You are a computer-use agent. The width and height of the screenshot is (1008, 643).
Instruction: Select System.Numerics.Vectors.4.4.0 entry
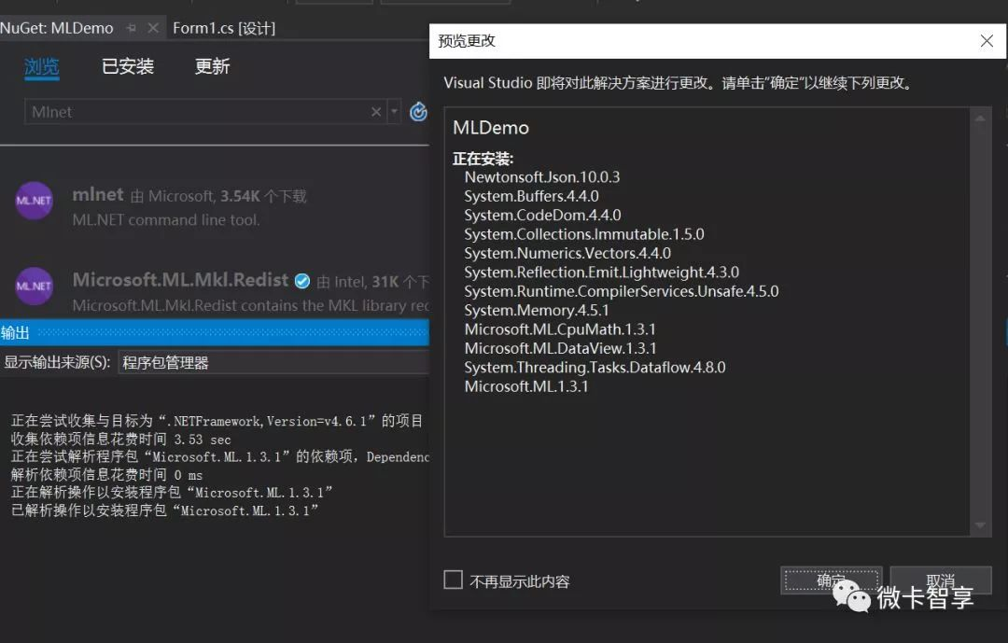click(x=567, y=253)
